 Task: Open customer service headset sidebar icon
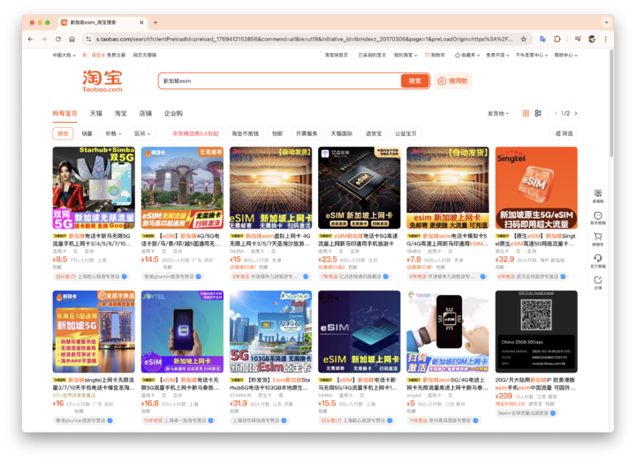tap(598, 261)
